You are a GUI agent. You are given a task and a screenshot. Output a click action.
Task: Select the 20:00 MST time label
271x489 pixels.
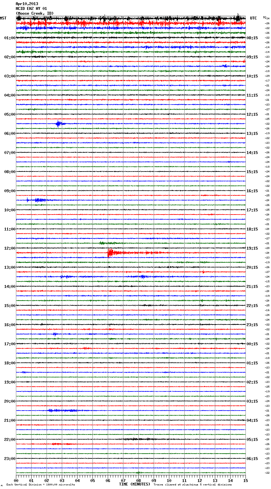tap(10, 401)
